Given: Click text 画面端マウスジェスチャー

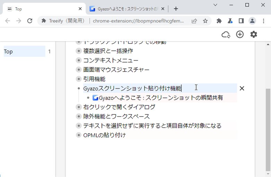Looking at the screenshot, I should tap(116, 69).
